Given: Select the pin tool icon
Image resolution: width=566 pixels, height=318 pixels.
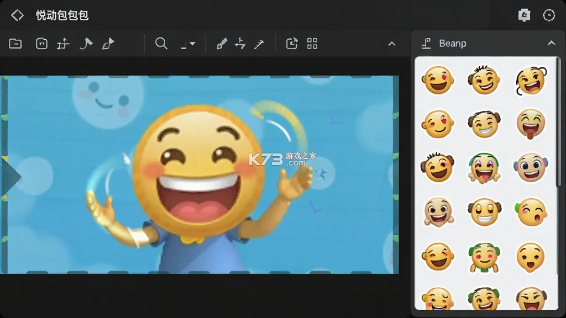Looking at the screenshot, I should click(86, 44).
